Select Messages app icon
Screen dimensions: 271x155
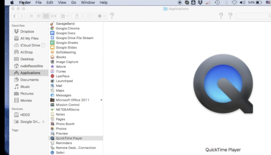point(52,95)
